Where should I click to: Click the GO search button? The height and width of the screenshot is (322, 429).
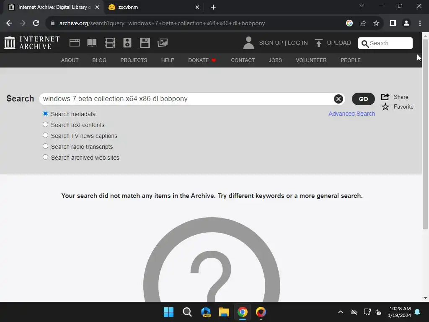[363, 99]
